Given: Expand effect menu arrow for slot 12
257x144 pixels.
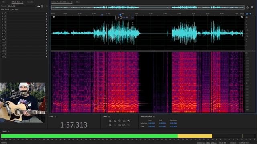Looking at the screenshot, I should [x=47, y=45].
